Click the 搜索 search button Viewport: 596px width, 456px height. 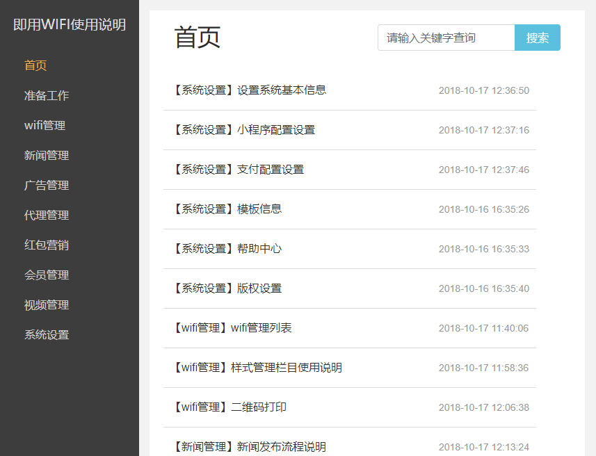point(537,38)
